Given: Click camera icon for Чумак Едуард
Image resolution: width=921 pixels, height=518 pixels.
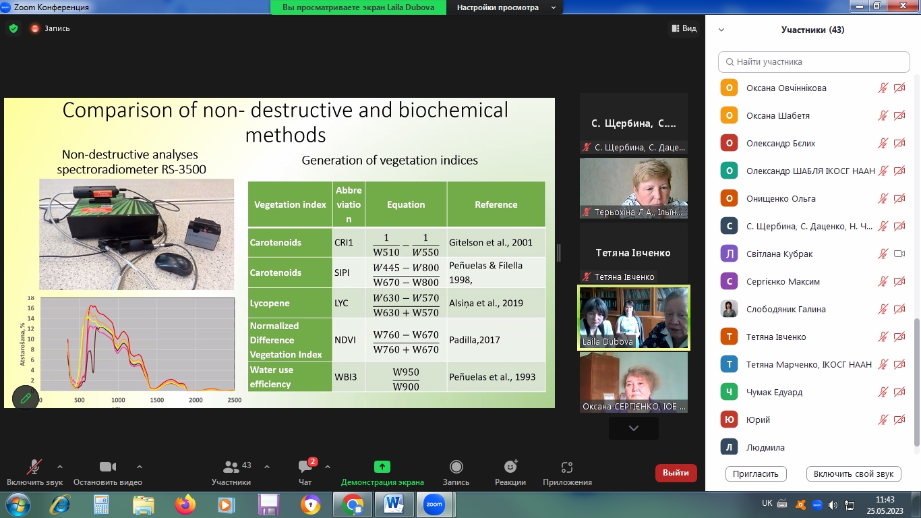Looking at the screenshot, I should (x=899, y=392).
